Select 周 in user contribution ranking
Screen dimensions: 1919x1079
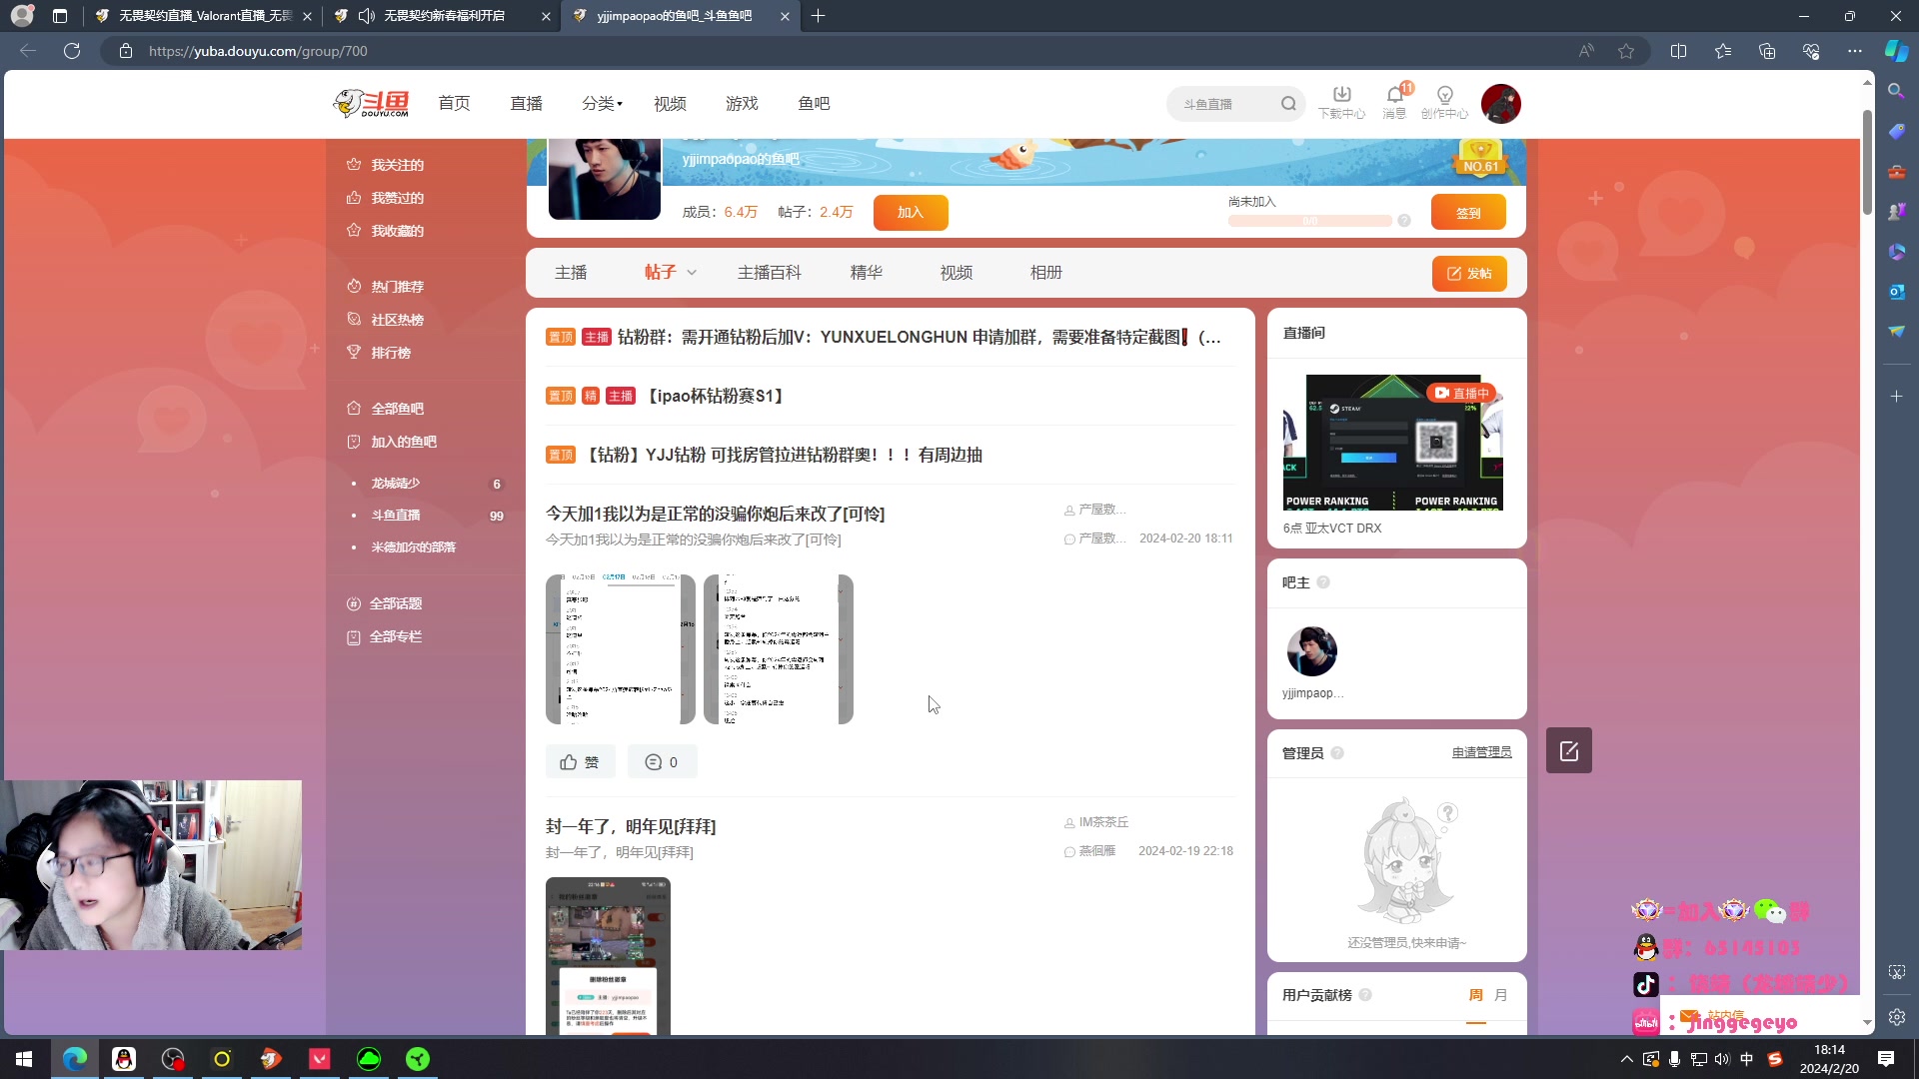(x=1475, y=995)
